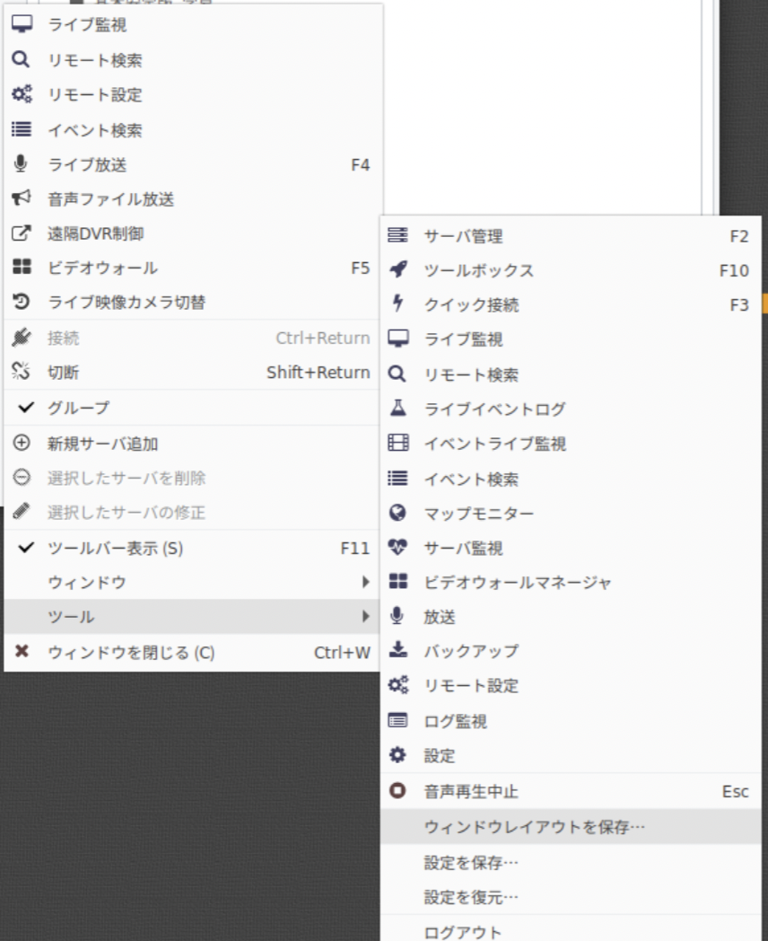Choose 設定を復元… from the submenu
The height and width of the screenshot is (941, 768).
pos(471,897)
